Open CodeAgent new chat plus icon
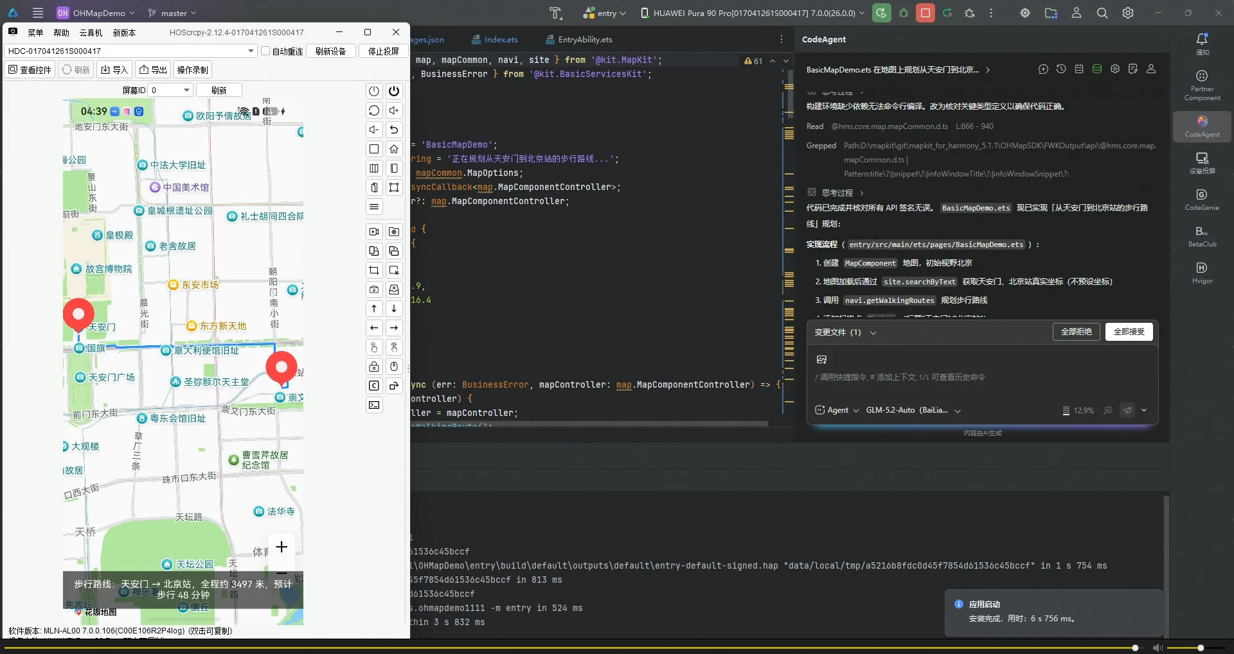The height and width of the screenshot is (654, 1234). tap(1043, 69)
